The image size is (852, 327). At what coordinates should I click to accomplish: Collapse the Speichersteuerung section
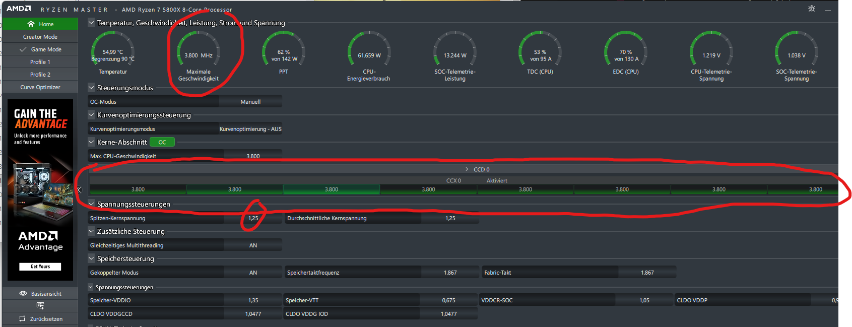[91, 258]
